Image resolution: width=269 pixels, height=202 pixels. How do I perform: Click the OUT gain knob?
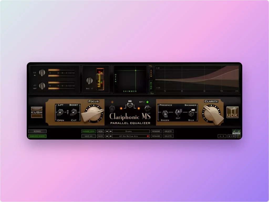tap(42, 86)
